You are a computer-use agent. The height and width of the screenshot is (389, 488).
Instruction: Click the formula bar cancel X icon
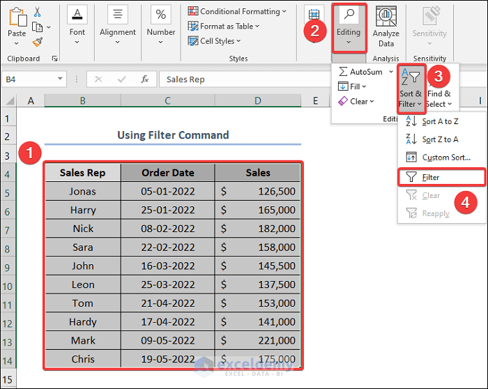[x=98, y=79]
